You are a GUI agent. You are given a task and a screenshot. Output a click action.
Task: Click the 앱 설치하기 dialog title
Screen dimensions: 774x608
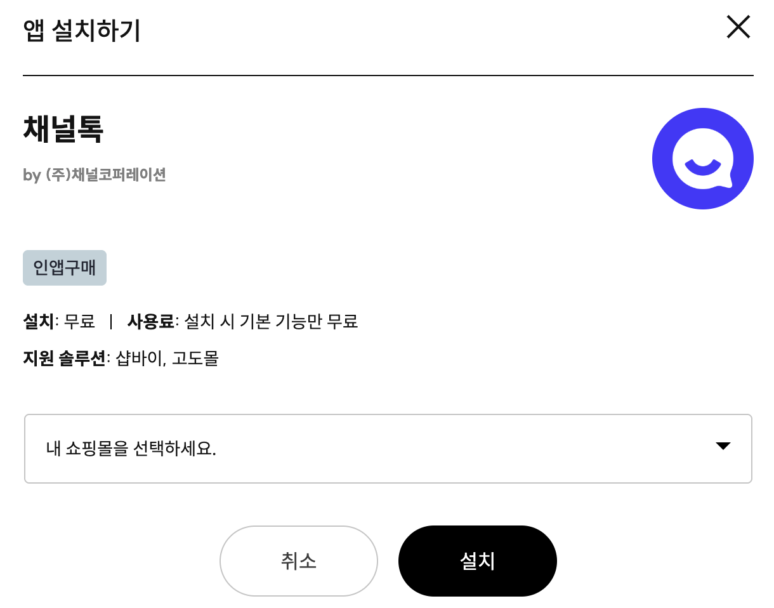(x=82, y=30)
